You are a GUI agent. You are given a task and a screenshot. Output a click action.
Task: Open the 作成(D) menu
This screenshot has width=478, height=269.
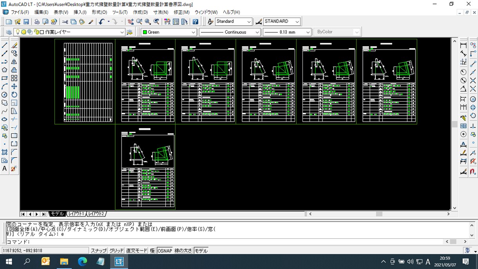tap(140, 12)
